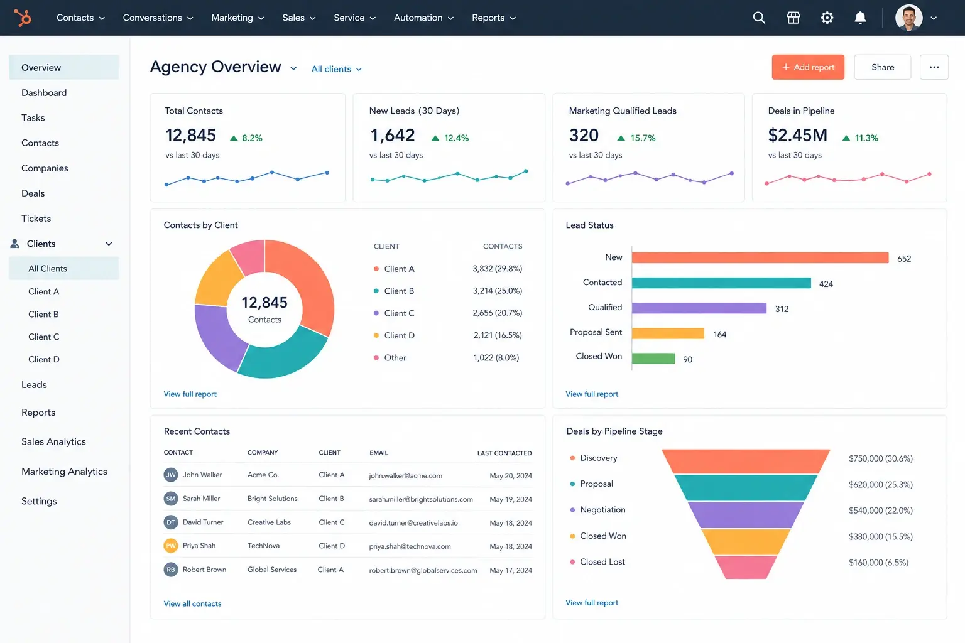Open Settings in the sidebar
965x643 pixels.
point(39,501)
